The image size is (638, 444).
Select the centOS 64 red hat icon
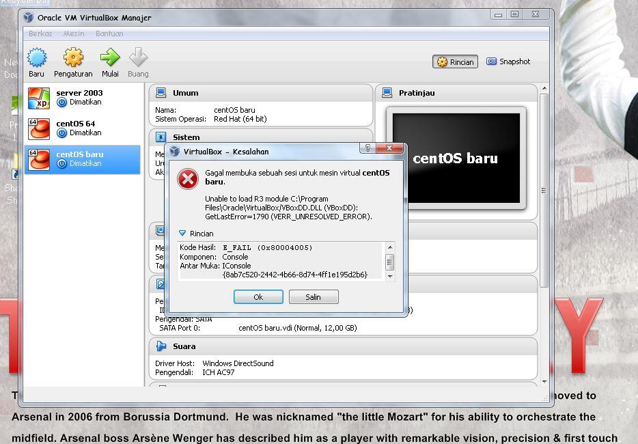coord(39,128)
